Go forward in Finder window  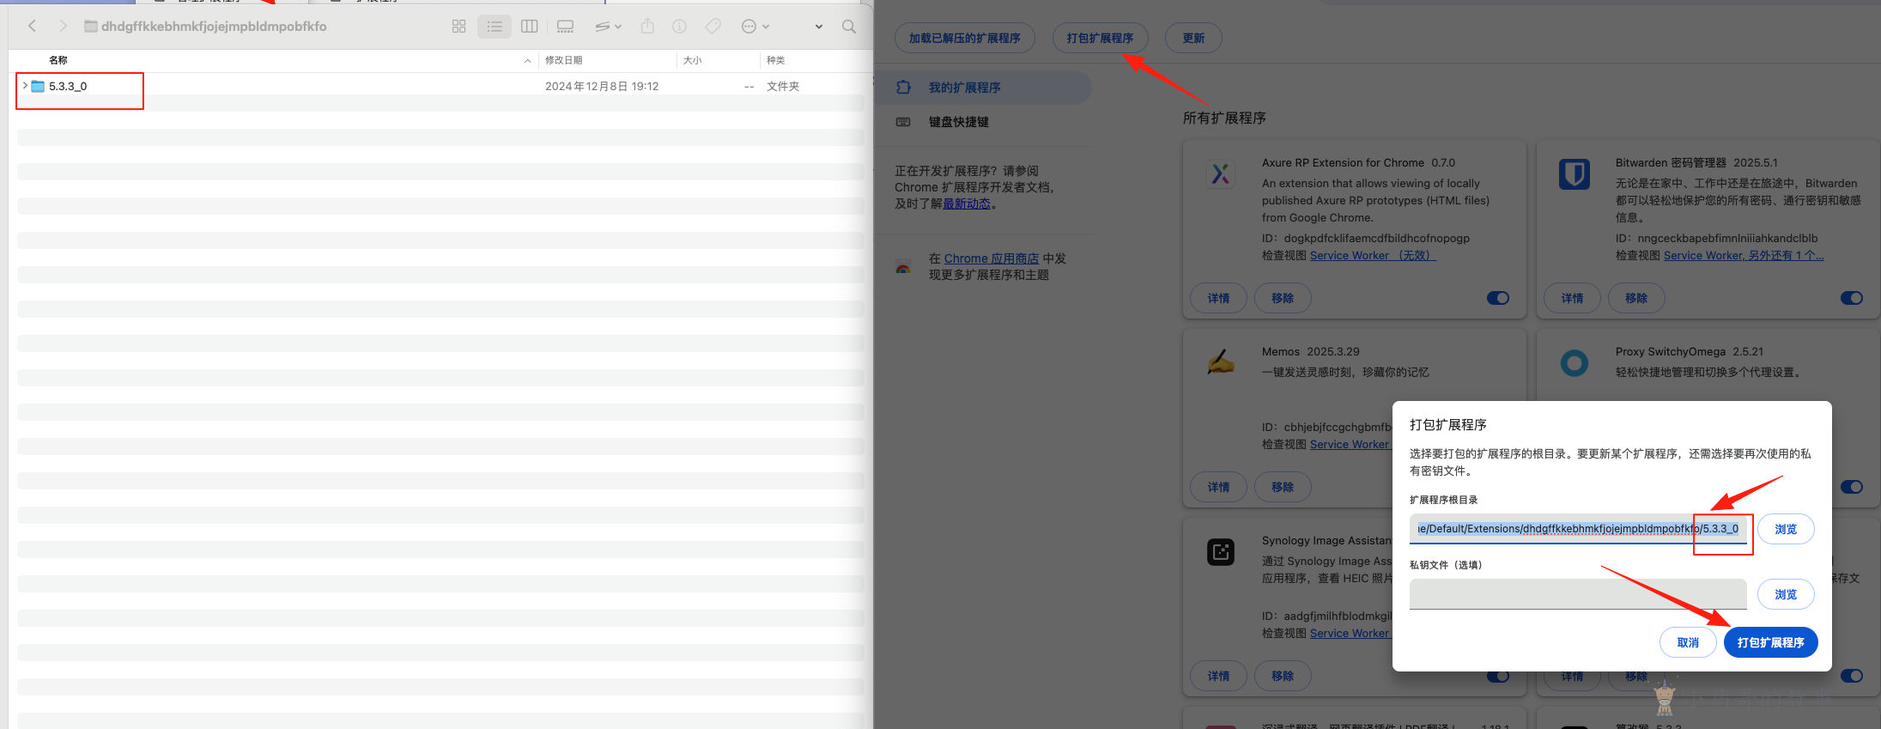pos(63,26)
